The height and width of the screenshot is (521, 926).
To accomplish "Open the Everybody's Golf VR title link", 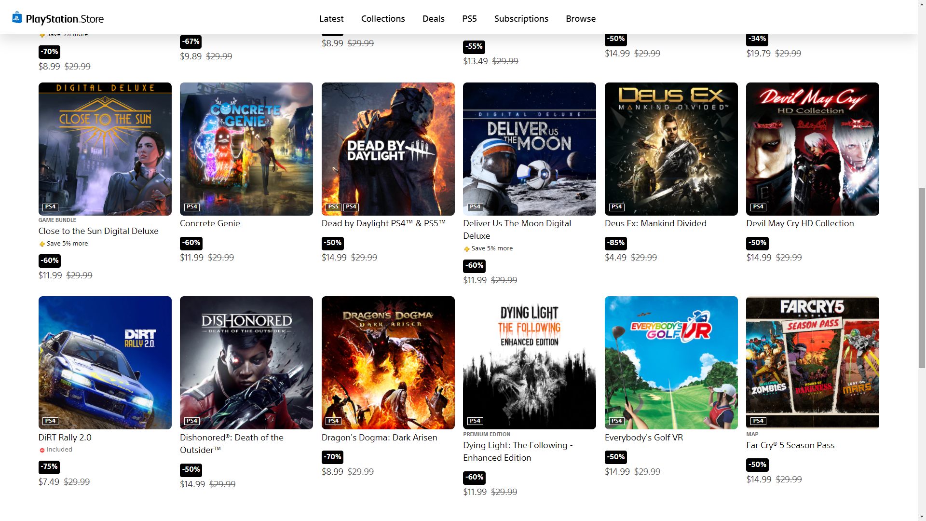I will click(644, 438).
